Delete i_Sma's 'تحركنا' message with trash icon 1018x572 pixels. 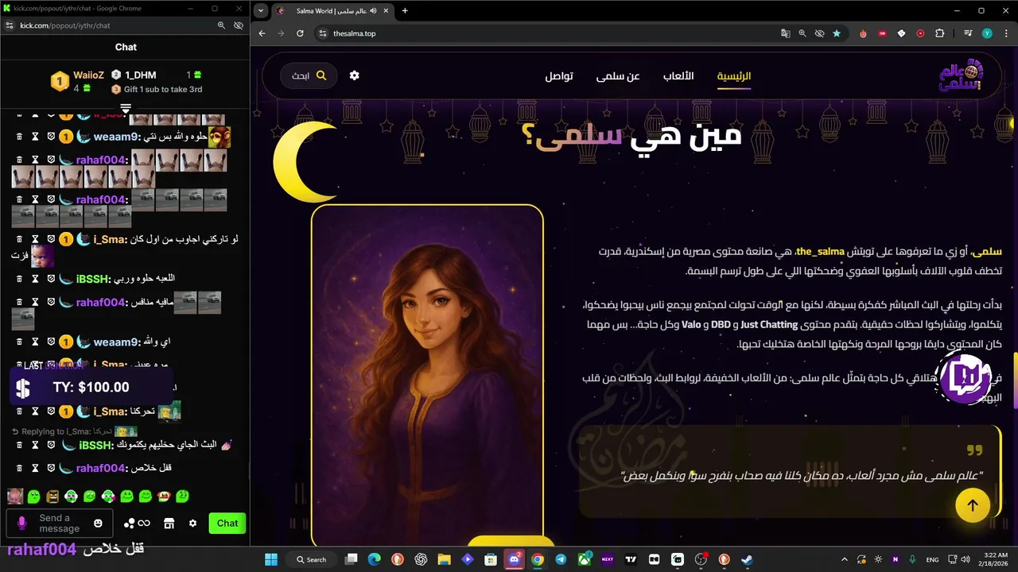click(x=19, y=412)
